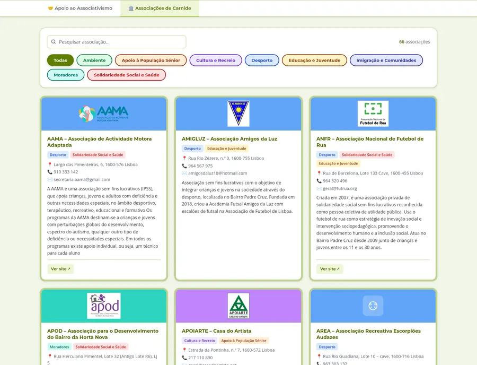Click AREA – Associação Recreativa Escorpiões Audazes title
Image resolution: width=477 pixels, height=365 pixels.
368,334
